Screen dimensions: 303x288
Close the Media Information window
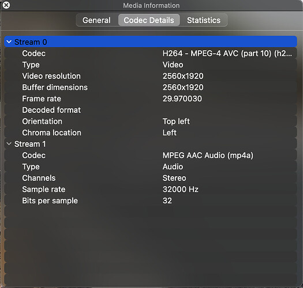click(x=6, y=5)
